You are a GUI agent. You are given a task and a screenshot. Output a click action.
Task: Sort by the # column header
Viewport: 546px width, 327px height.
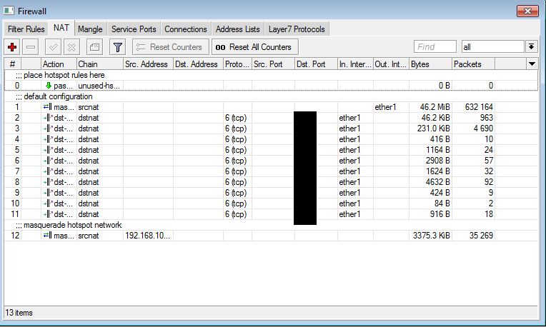(13, 64)
